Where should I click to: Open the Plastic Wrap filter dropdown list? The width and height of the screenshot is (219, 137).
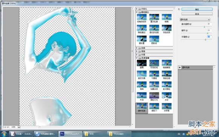195,20
